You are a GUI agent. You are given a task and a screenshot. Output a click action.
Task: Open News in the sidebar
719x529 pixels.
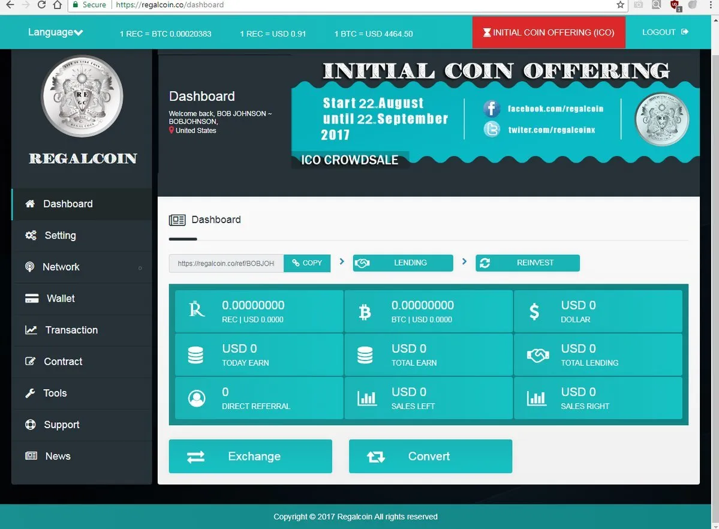coord(82,456)
